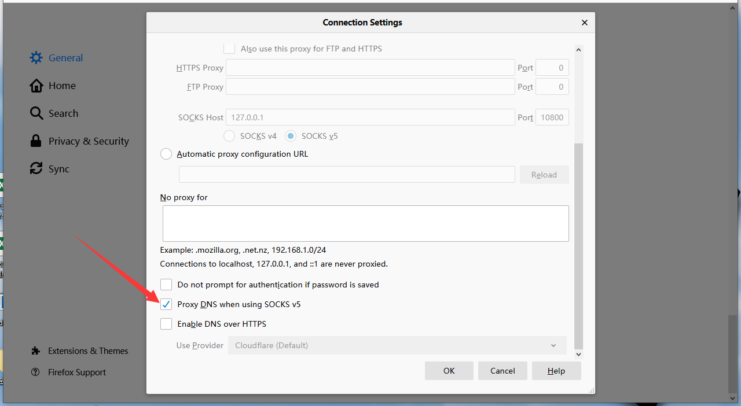Confirm settings with the OK button

[x=449, y=371]
